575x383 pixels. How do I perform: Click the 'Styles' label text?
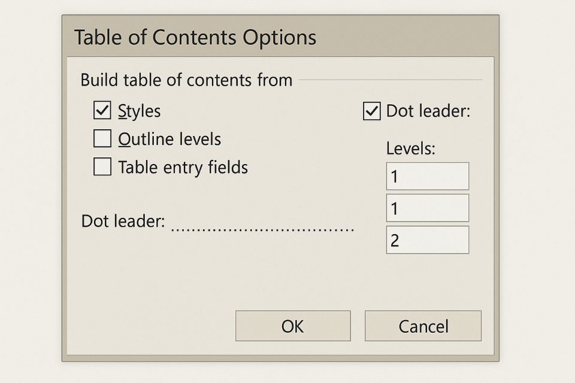(x=140, y=111)
